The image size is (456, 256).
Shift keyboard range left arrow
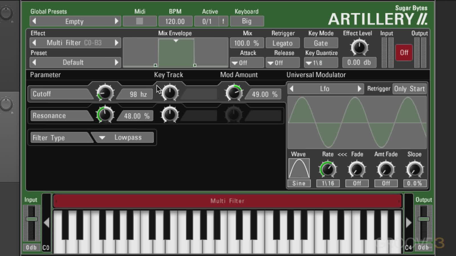pyautogui.click(x=46, y=223)
